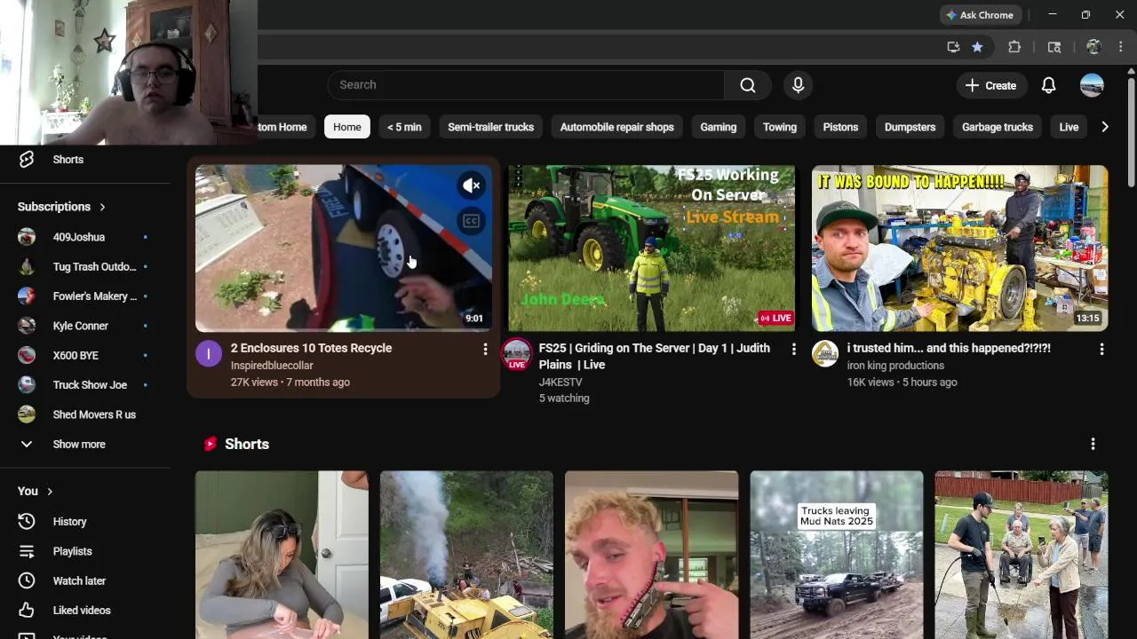Screen dimensions: 1137x639
Task: Open Truck Show Joe channel avatar
Action: 27,385
